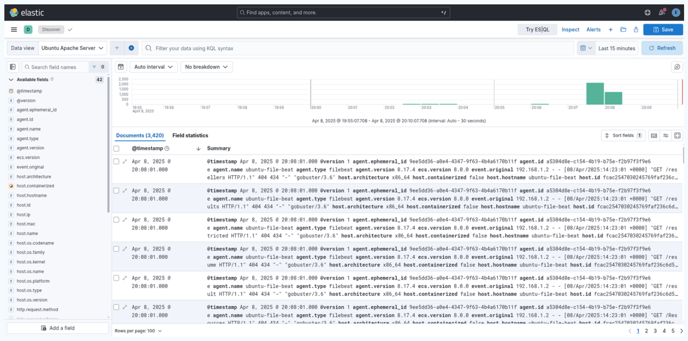Collapse the Available fields section
Image resolution: width=688 pixels, height=341 pixels.
coord(11,80)
